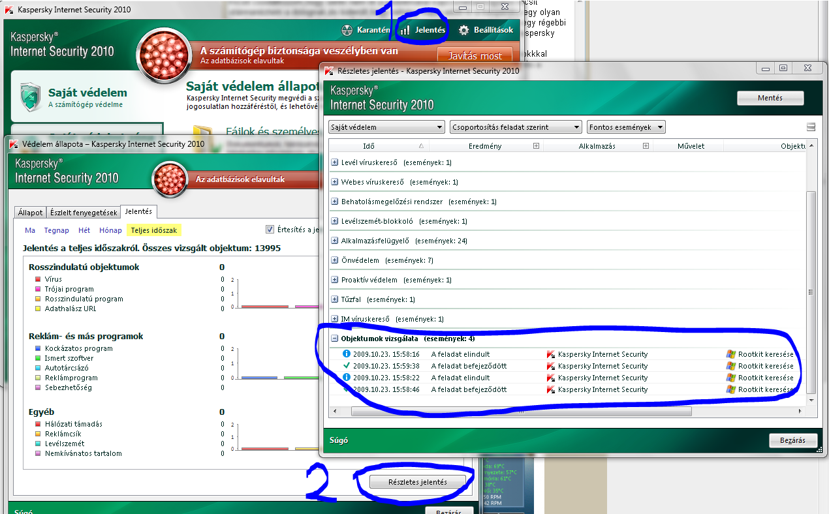This screenshot has width=829, height=514.
Task: Toggle the report view layout icon
Action: click(811, 127)
